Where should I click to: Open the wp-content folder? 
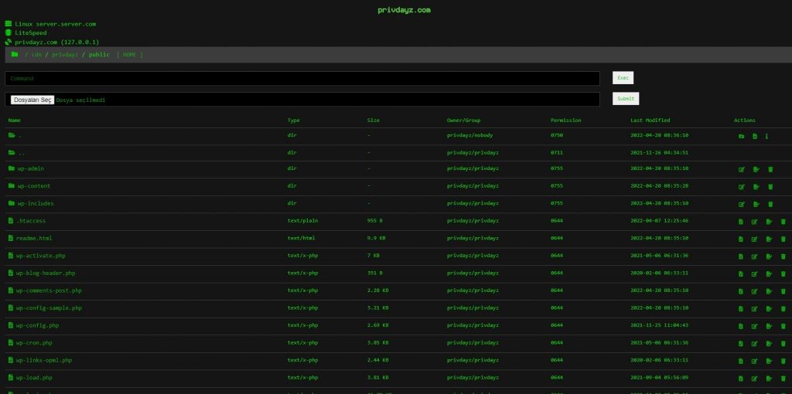[34, 186]
